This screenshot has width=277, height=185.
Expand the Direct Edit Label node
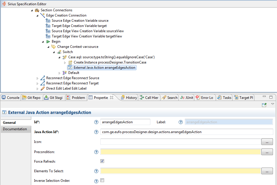click(x=37, y=89)
